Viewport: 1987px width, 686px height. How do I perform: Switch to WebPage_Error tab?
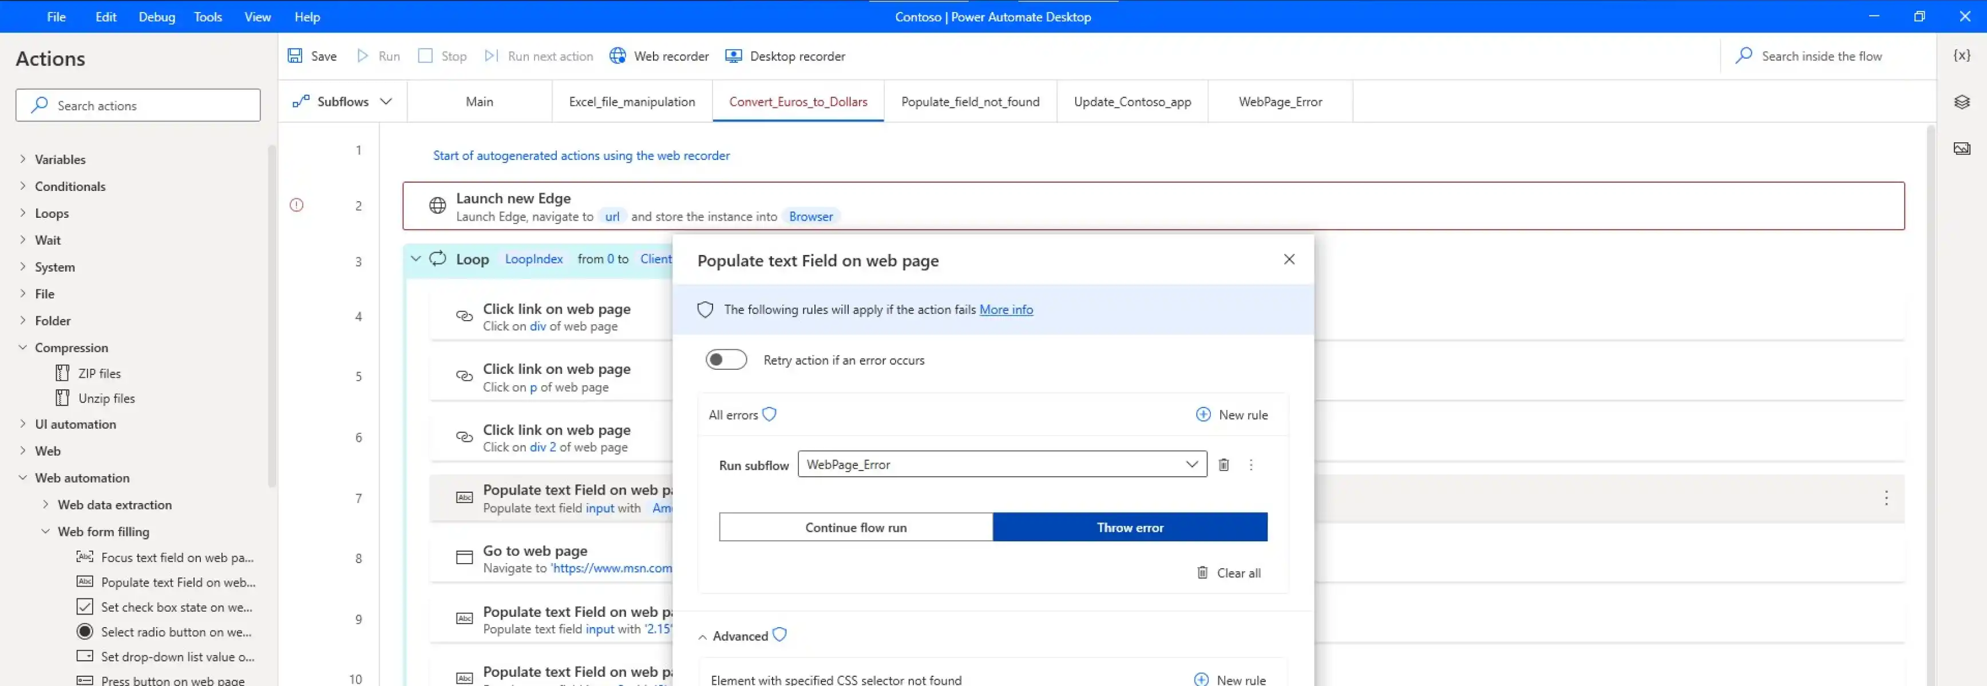1280,101
